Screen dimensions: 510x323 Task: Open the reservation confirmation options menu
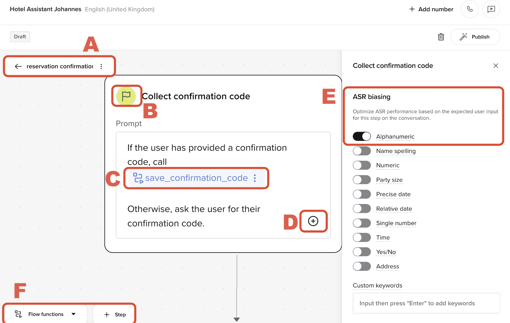(101, 66)
